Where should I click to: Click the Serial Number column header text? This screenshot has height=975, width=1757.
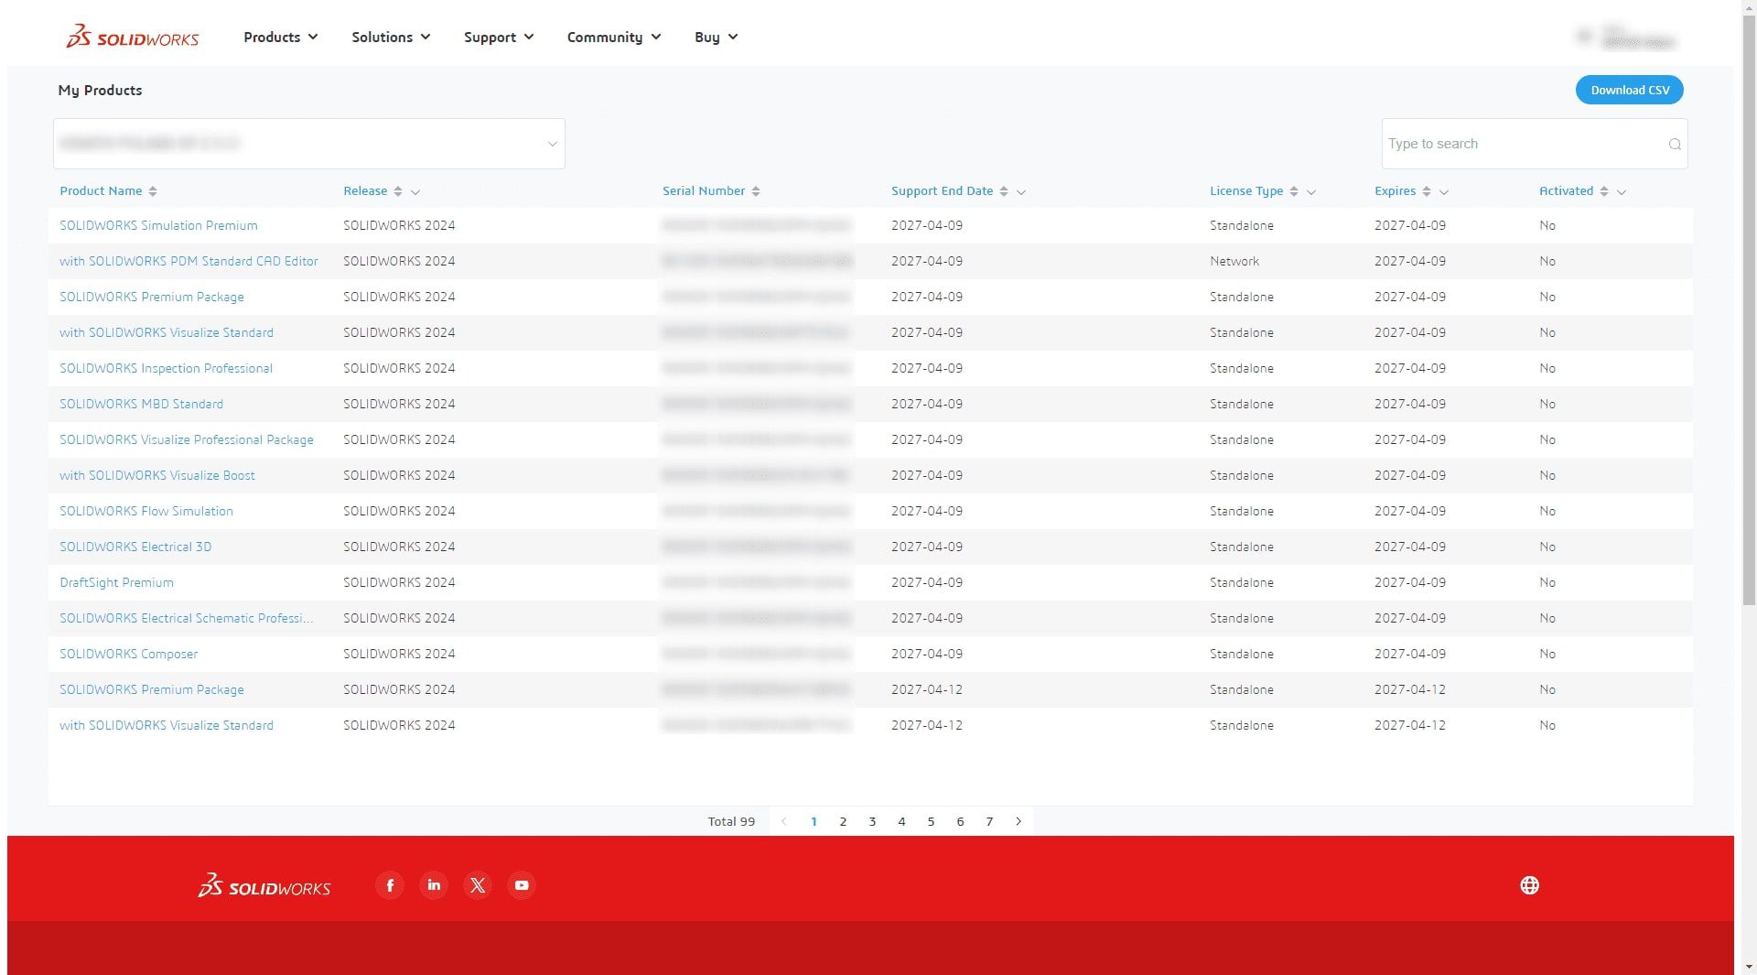click(x=704, y=190)
